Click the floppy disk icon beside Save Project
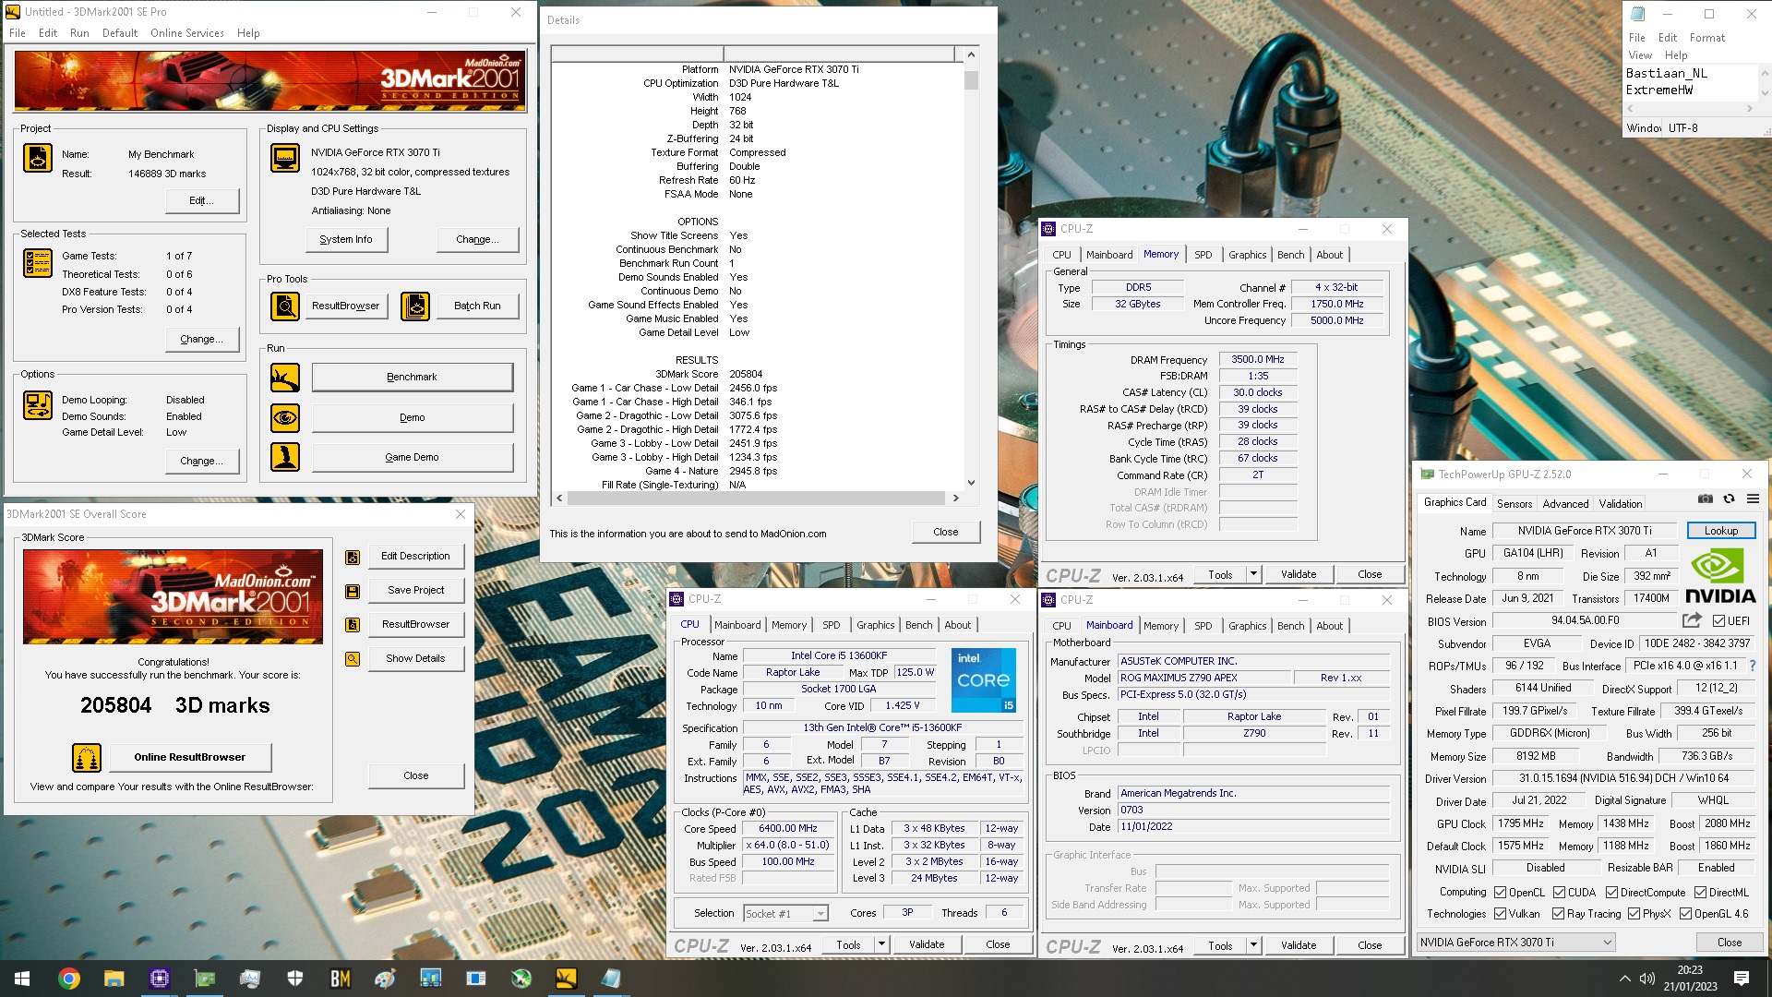This screenshot has width=1772, height=997. [x=353, y=591]
